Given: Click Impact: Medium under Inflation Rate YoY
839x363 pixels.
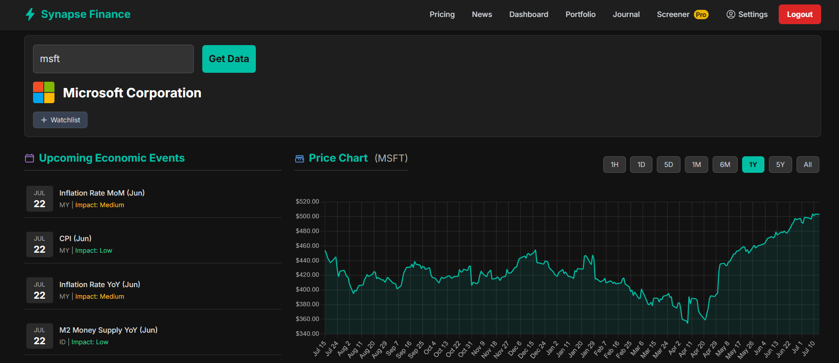Looking at the screenshot, I should (x=100, y=296).
